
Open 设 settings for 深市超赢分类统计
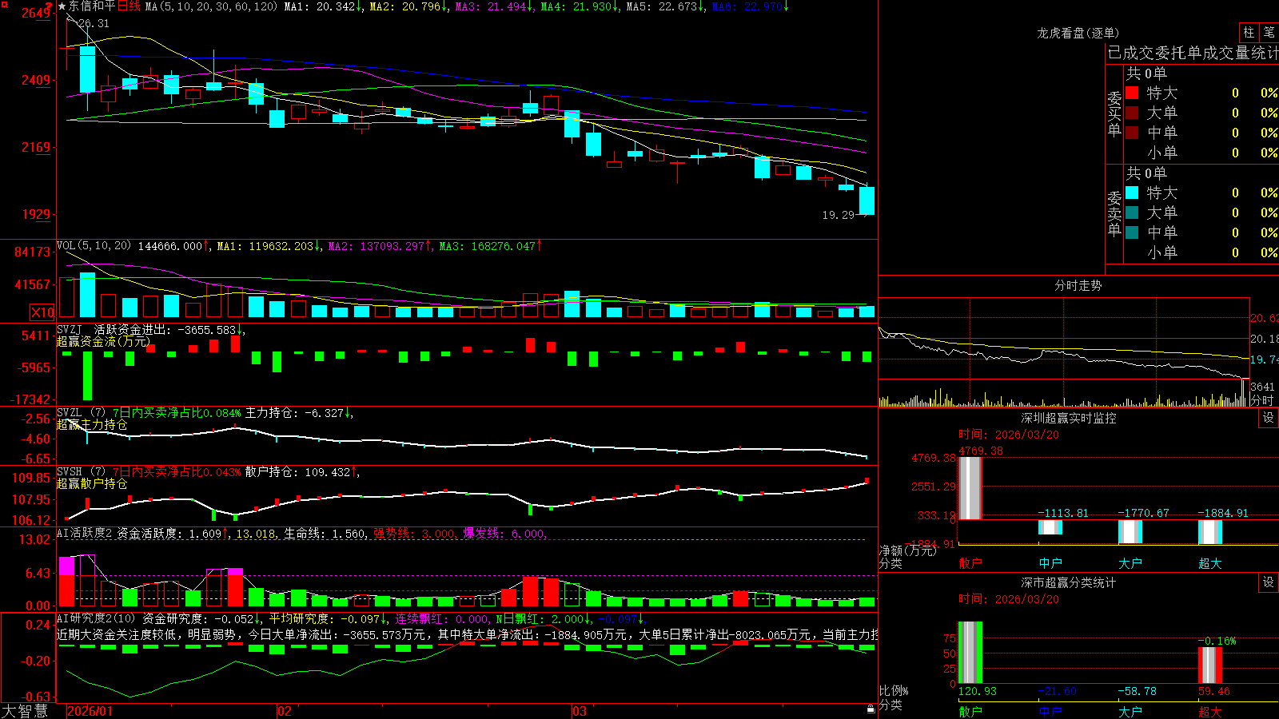pos(1269,582)
